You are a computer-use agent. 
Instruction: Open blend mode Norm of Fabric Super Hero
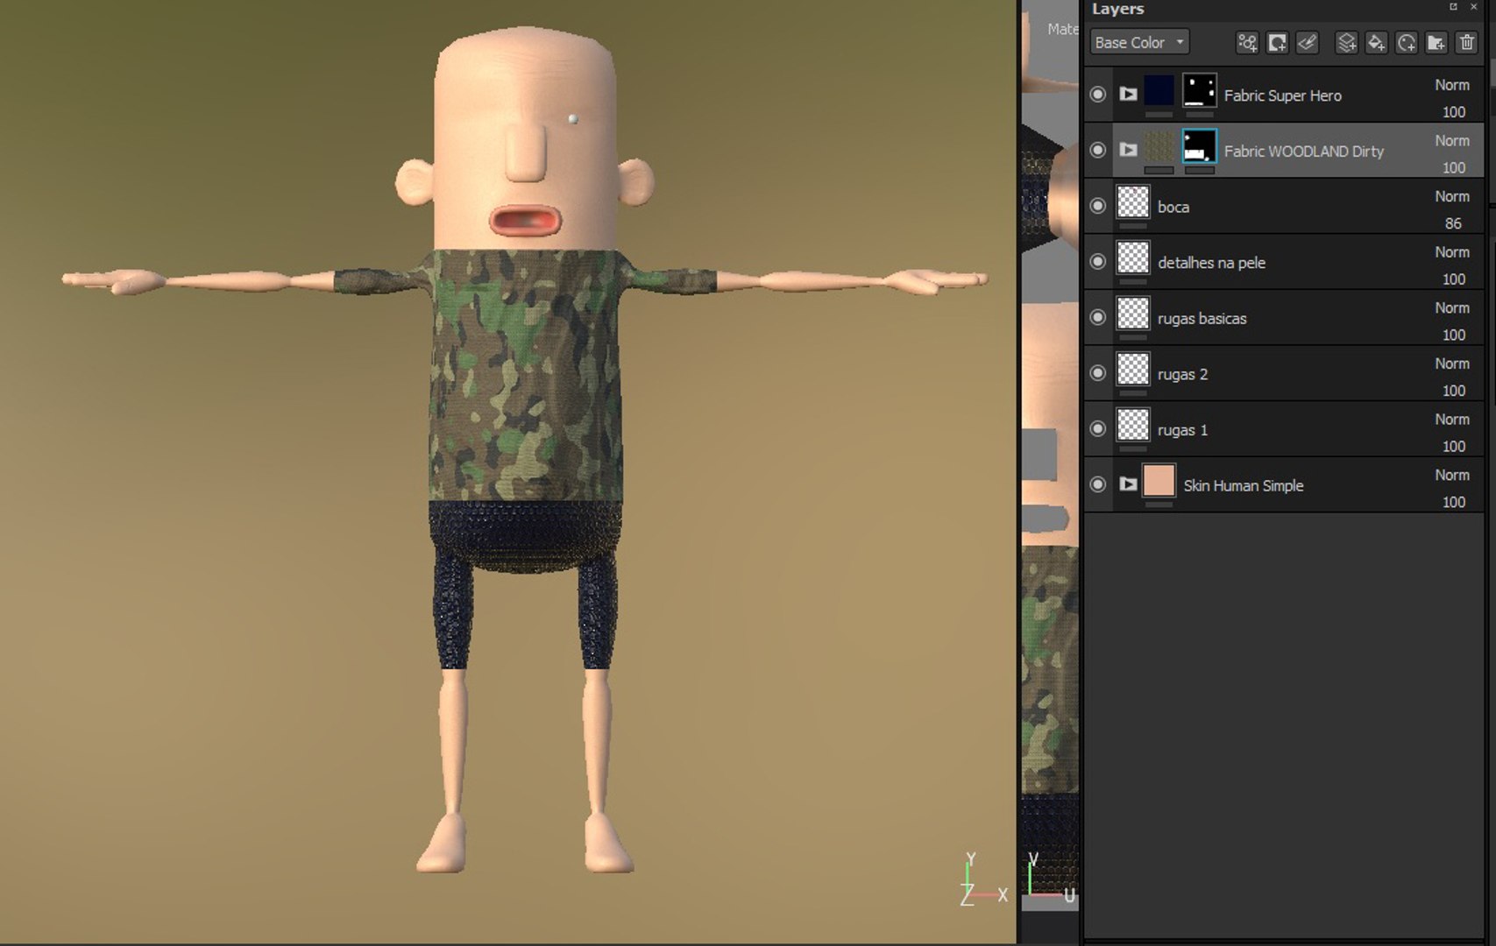pyautogui.click(x=1452, y=85)
